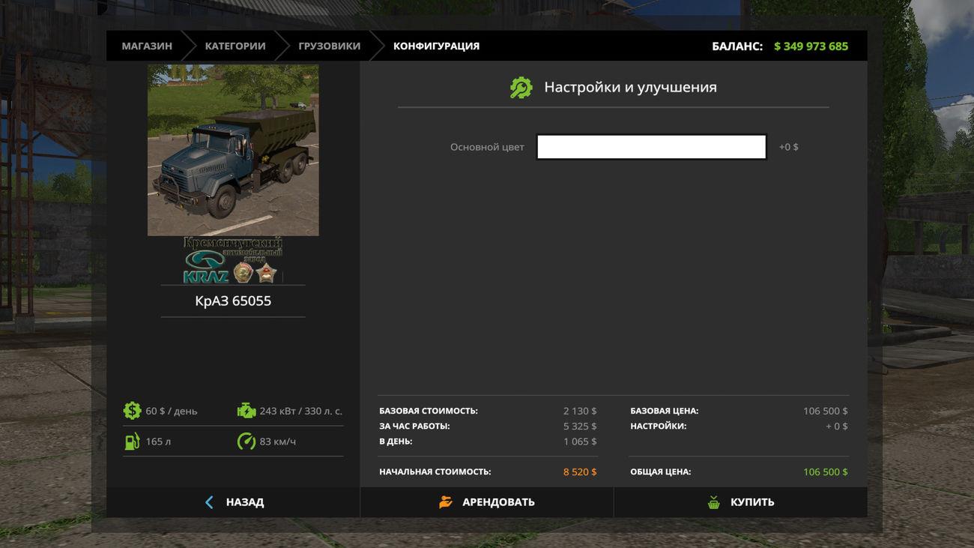Image resolution: width=974 pixels, height=548 pixels.
Task: Click the KRAZ brand logo
Action: click(x=232, y=260)
